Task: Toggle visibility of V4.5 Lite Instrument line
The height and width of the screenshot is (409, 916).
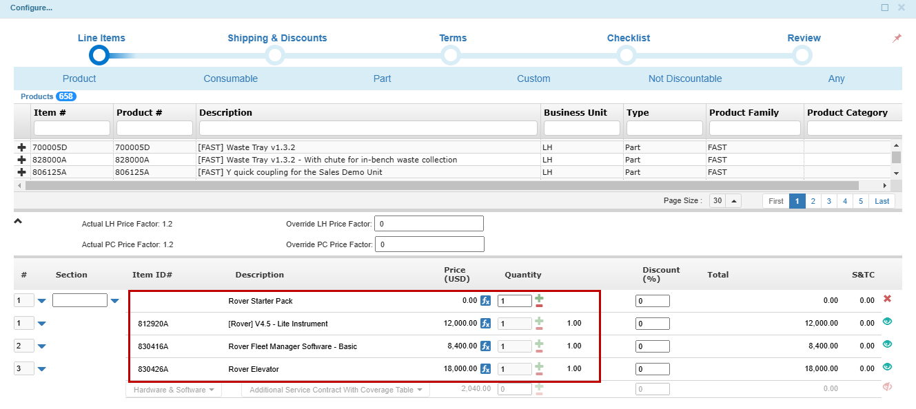Action: [x=888, y=322]
